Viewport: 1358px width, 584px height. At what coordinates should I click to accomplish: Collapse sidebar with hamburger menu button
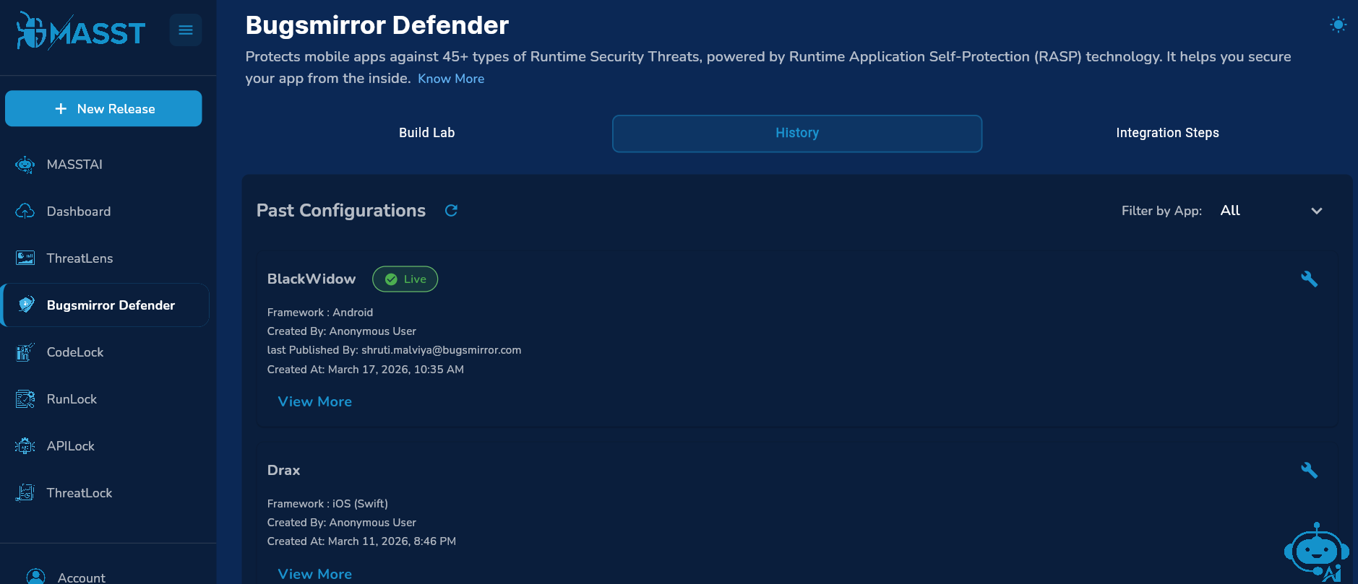point(186,30)
